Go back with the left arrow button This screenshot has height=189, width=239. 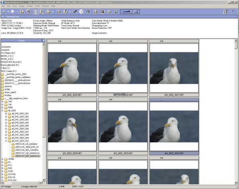tap(4, 12)
